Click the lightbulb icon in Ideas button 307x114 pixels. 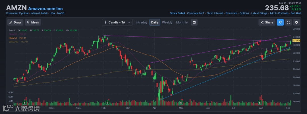click(28, 22)
